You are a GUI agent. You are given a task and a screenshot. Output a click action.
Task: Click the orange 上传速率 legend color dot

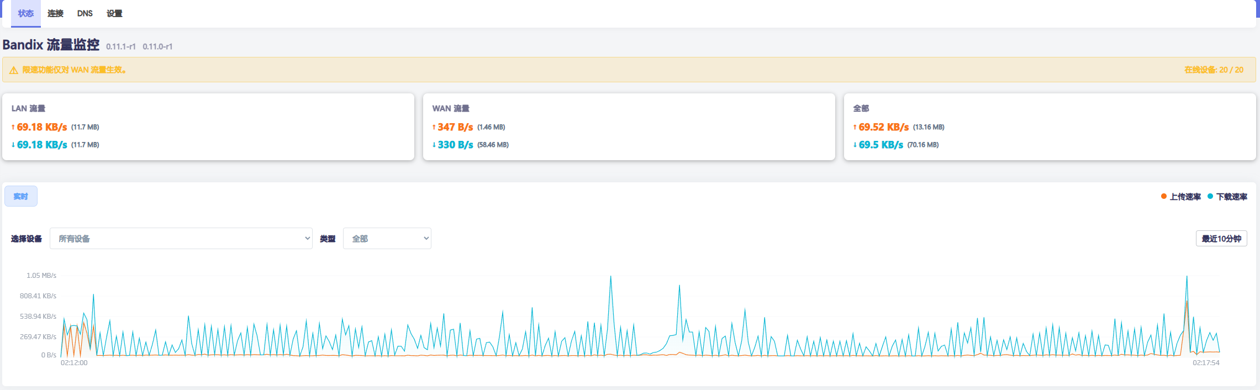(x=1164, y=197)
